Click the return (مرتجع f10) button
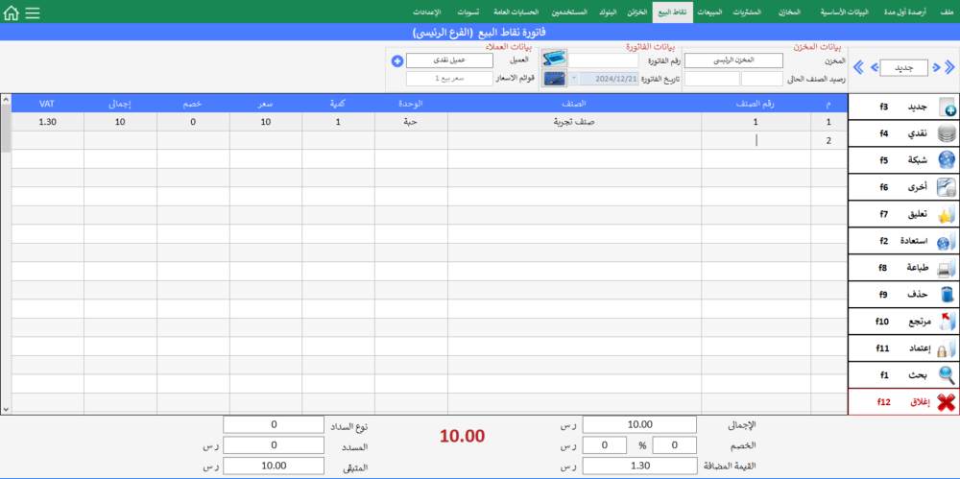Viewport: 960px width, 479px height. click(x=946, y=322)
